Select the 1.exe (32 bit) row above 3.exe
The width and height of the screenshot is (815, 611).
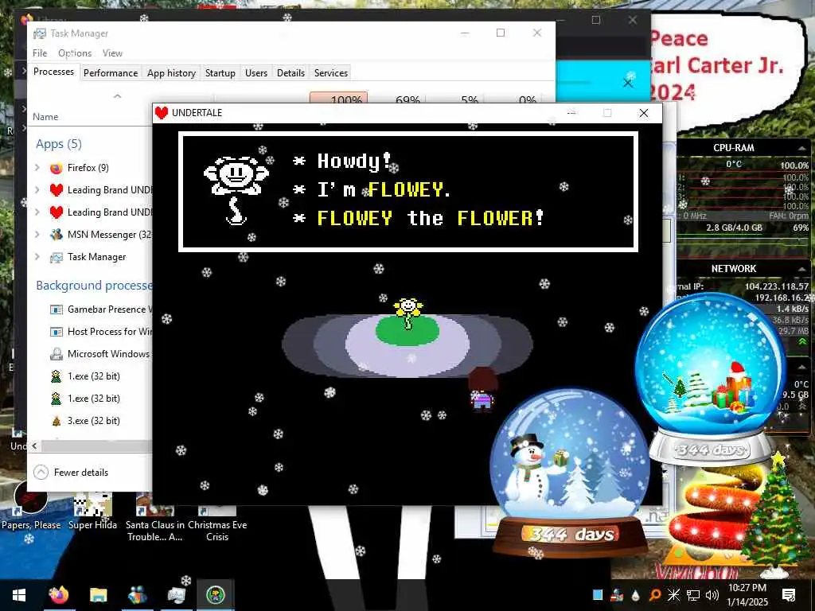(94, 399)
